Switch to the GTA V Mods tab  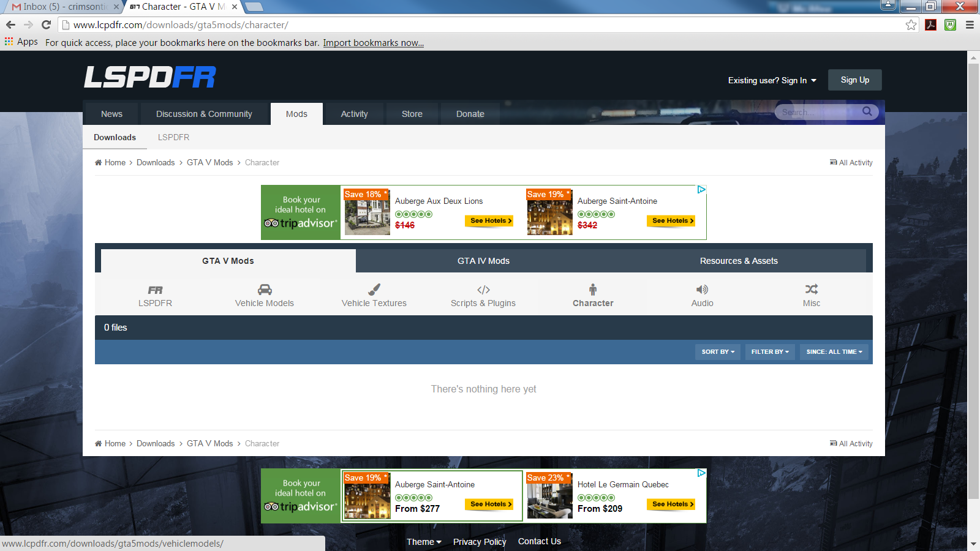point(228,261)
